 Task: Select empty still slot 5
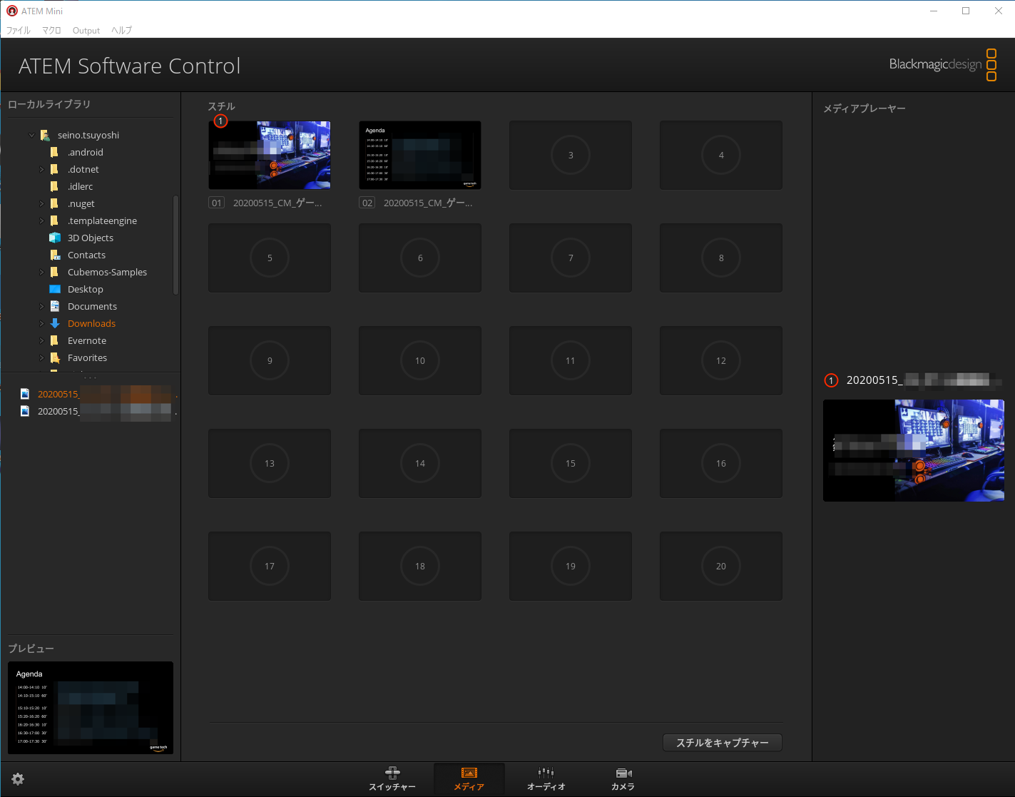point(270,258)
